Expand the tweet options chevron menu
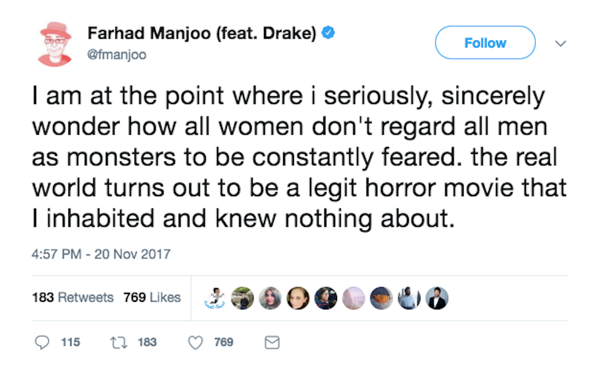 click(x=560, y=43)
